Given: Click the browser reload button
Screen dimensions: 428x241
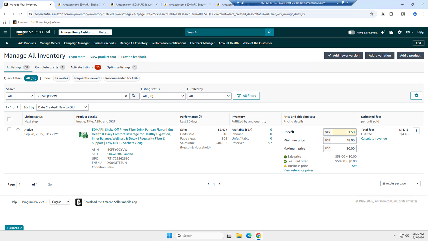Looking at the screenshot, I should tap(21, 14).
